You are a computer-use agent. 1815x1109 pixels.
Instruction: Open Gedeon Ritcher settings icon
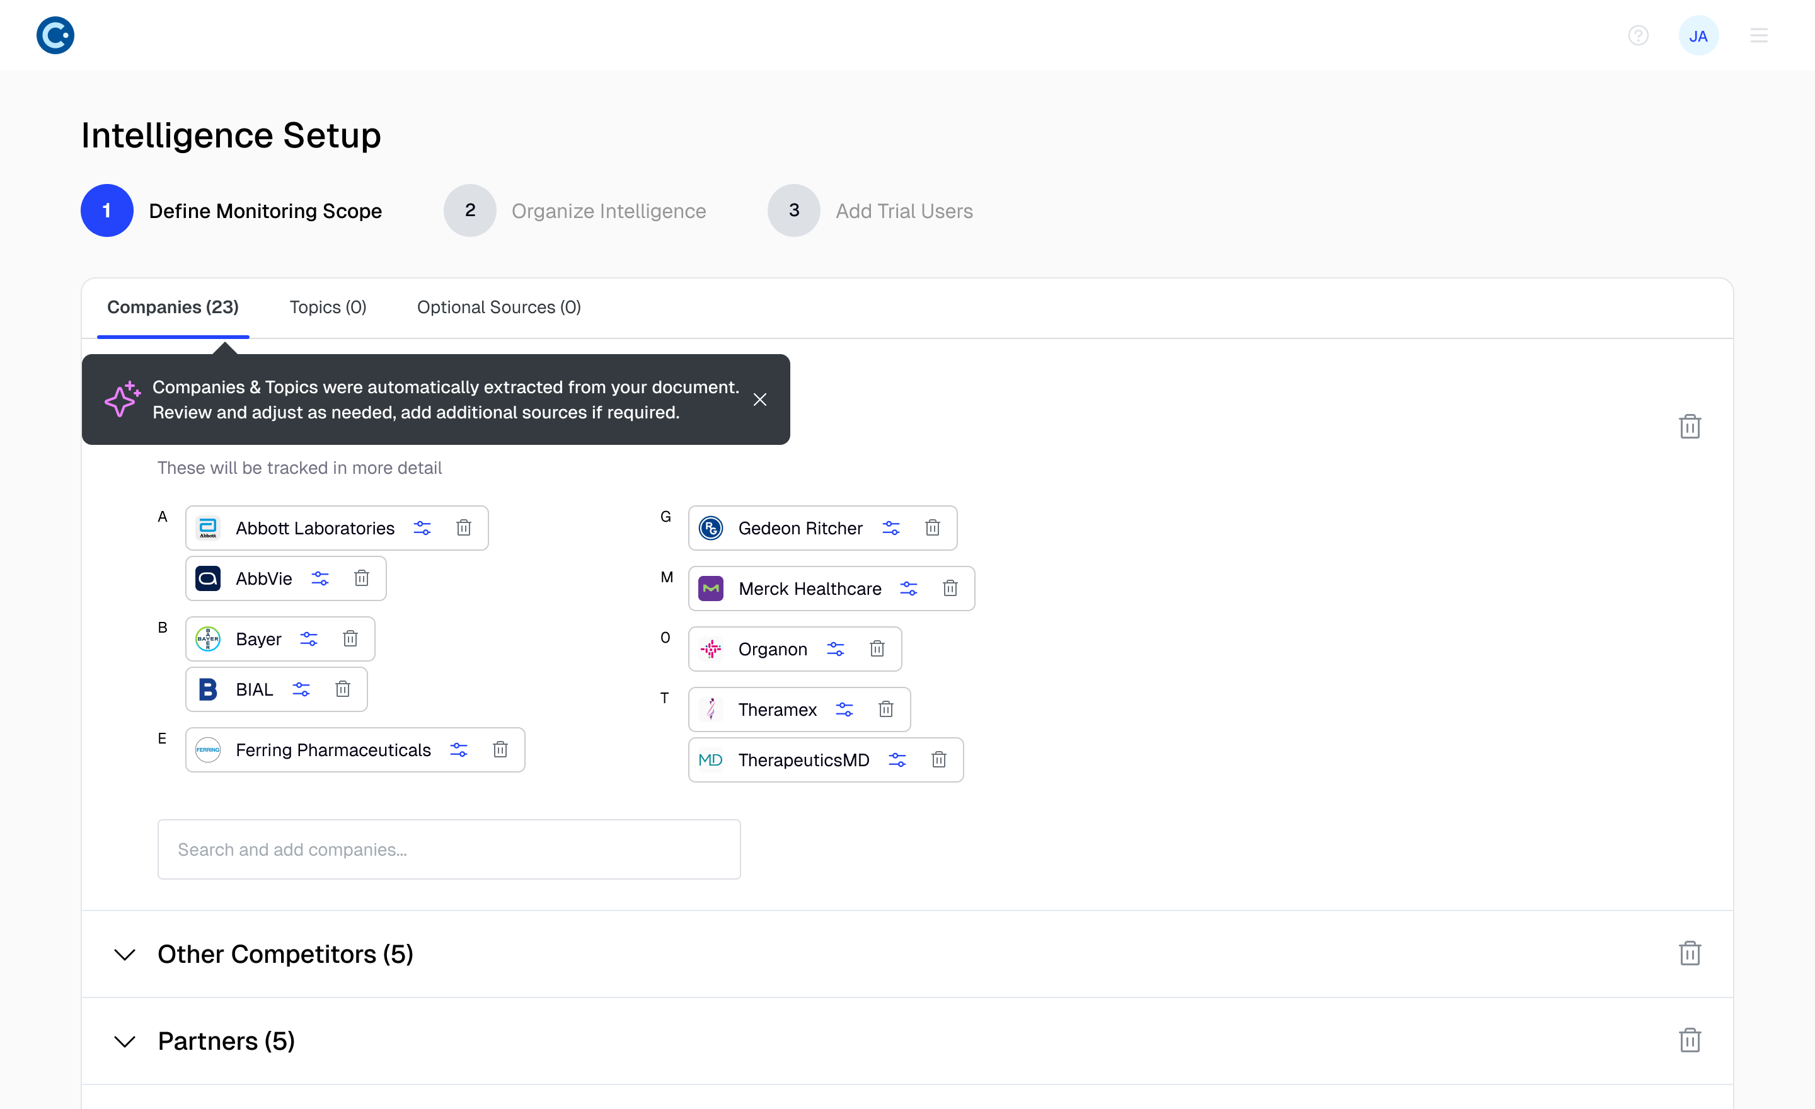[891, 528]
